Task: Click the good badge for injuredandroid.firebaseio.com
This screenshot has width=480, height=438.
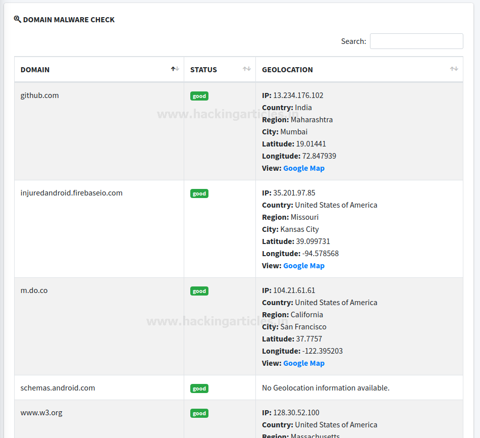Action: [x=199, y=193]
